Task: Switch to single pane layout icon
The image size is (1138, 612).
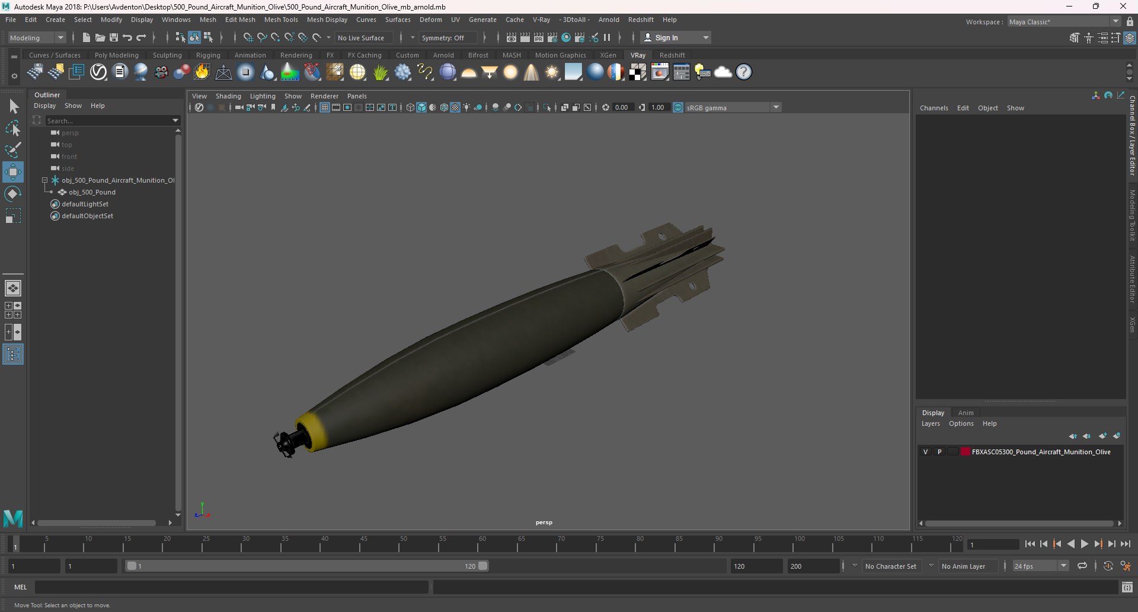Action: (13, 288)
